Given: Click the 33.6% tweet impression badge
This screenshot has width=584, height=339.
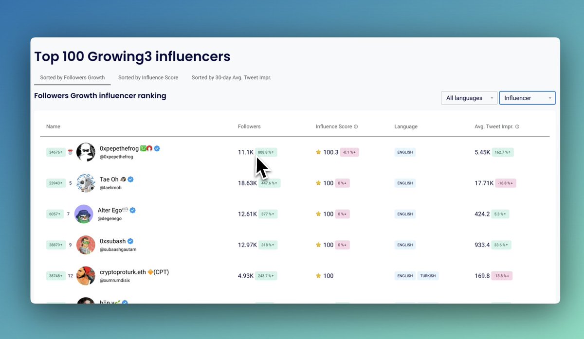Looking at the screenshot, I should click(501, 245).
